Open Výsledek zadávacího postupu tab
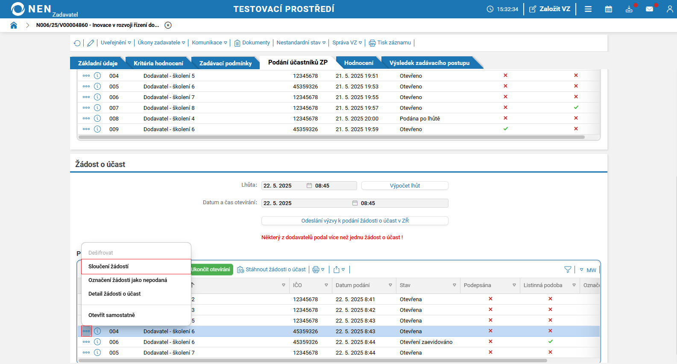The image size is (677, 364). 429,63
